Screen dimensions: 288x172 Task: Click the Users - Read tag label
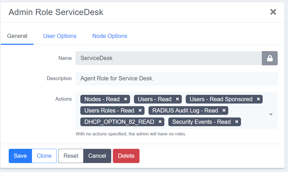tap(155, 99)
